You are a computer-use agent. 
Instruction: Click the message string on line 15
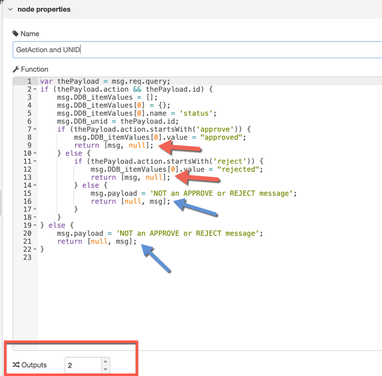tap(221, 193)
